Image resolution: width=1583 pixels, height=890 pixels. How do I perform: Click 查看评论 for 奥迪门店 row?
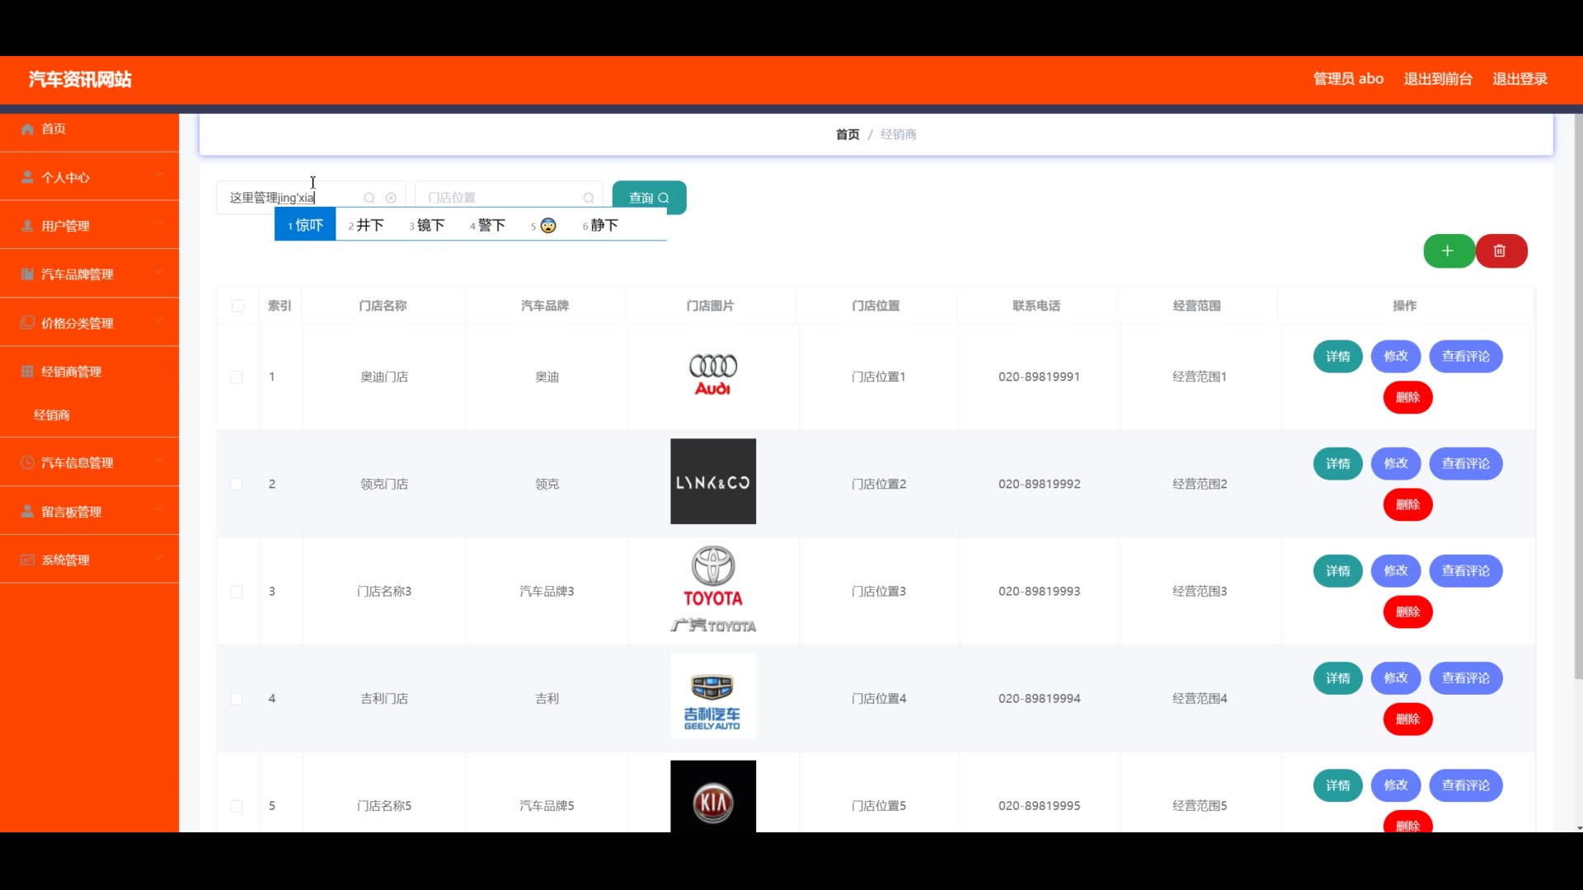(x=1466, y=357)
